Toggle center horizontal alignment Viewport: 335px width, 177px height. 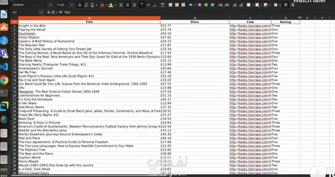tap(128, 5)
